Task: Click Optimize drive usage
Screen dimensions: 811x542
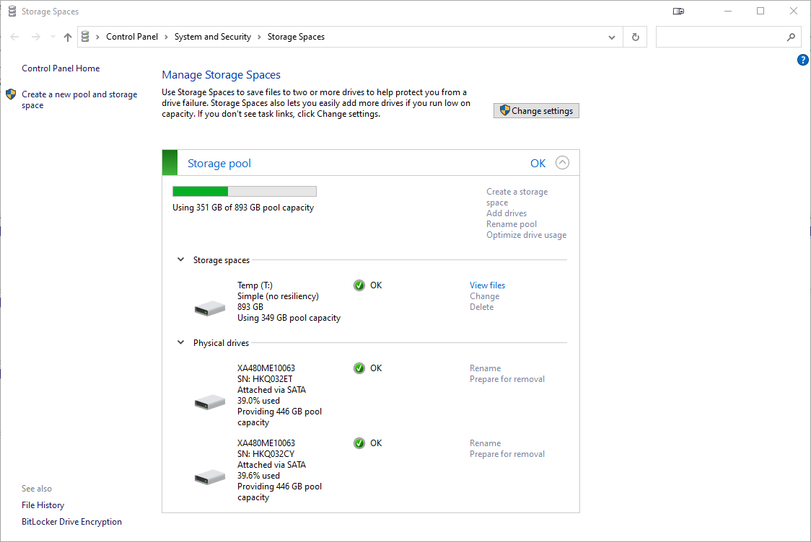Action: [526, 234]
